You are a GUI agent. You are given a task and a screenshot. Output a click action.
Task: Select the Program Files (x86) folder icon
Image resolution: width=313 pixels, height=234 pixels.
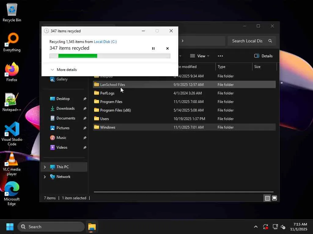point(97,110)
